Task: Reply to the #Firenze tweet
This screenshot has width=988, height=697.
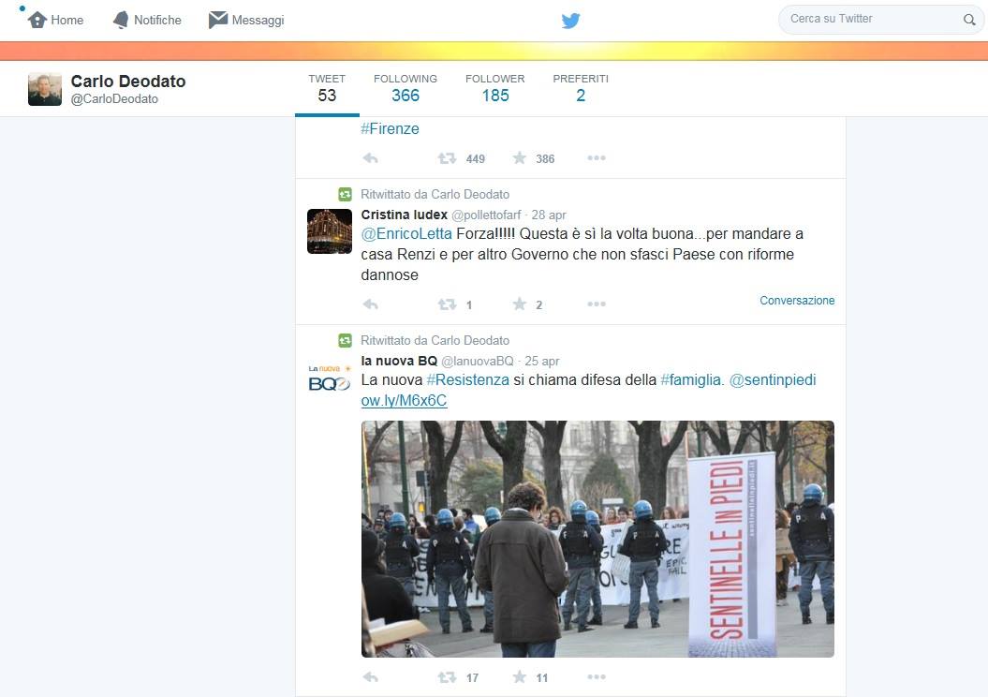Action: [x=370, y=158]
